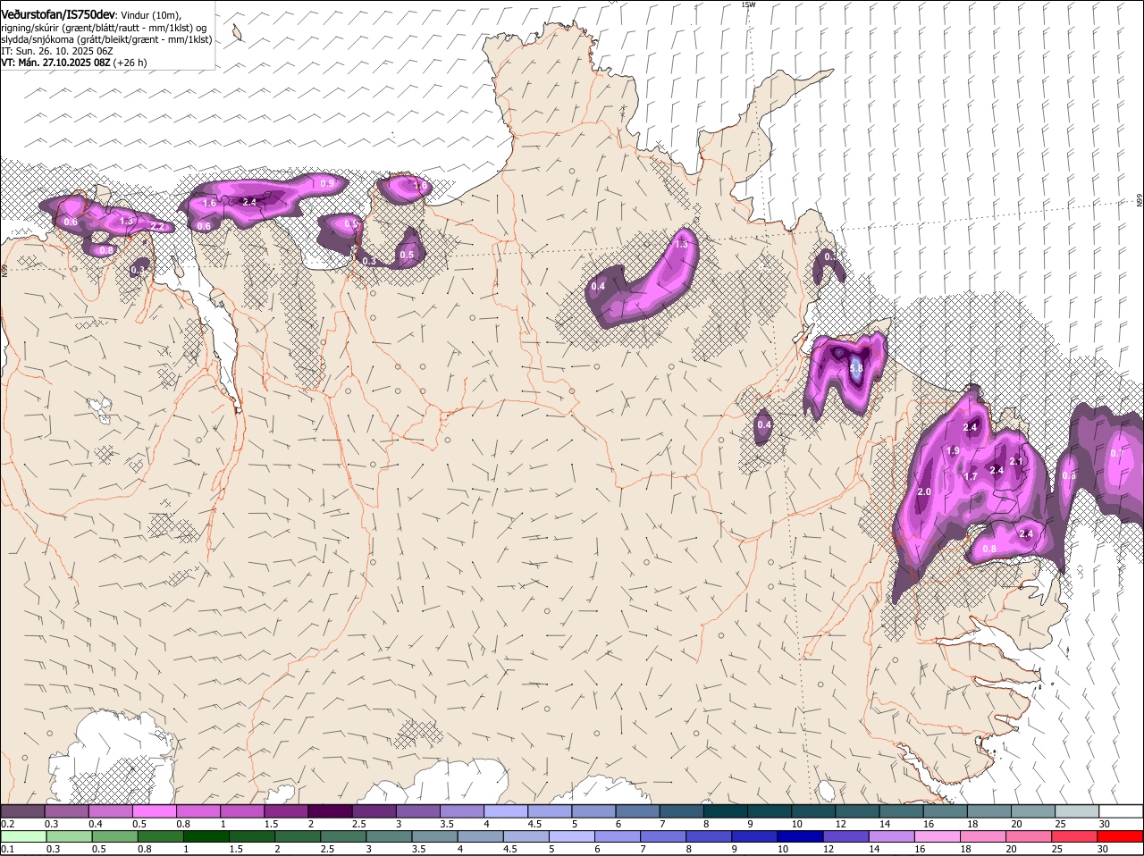This screenshot has width=1144, height=856.
Task: Click the 'slydda/snjókoma' description line
Action: pos(106,39)
